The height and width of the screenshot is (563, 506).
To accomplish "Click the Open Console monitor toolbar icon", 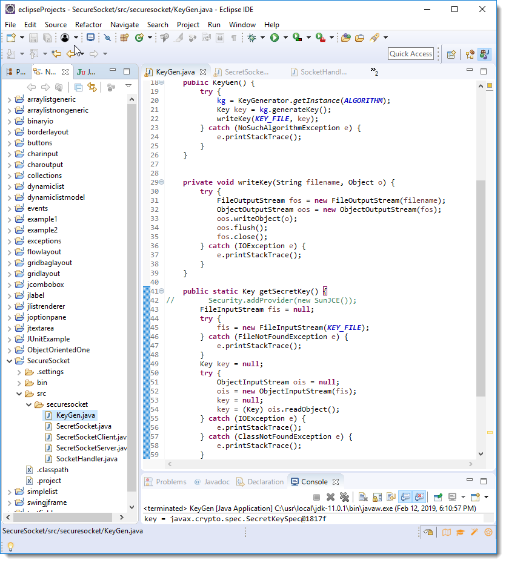I will [x=90, y=38].
